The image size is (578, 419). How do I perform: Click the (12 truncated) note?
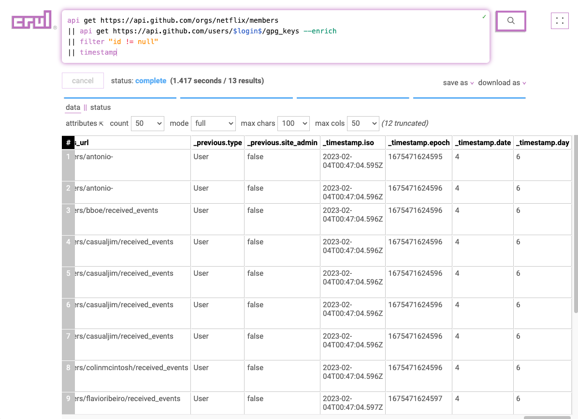[405, 123]
